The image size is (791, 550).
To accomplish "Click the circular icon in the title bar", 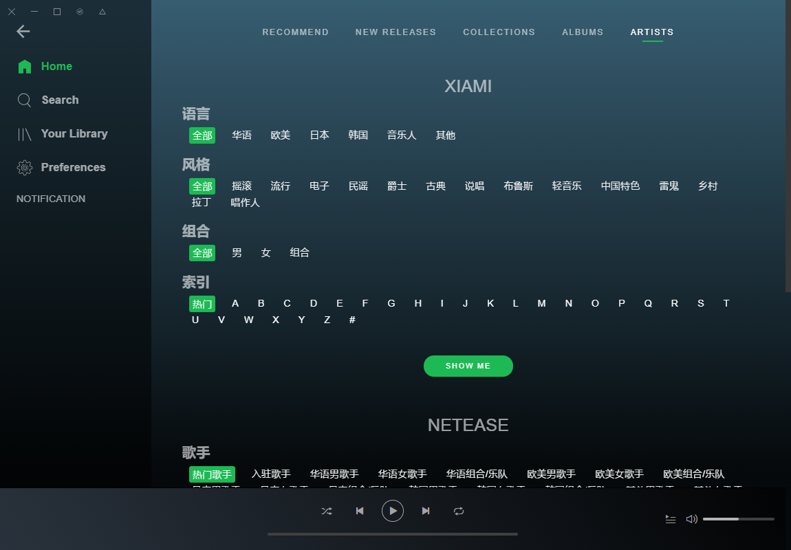I will [80, 12].
